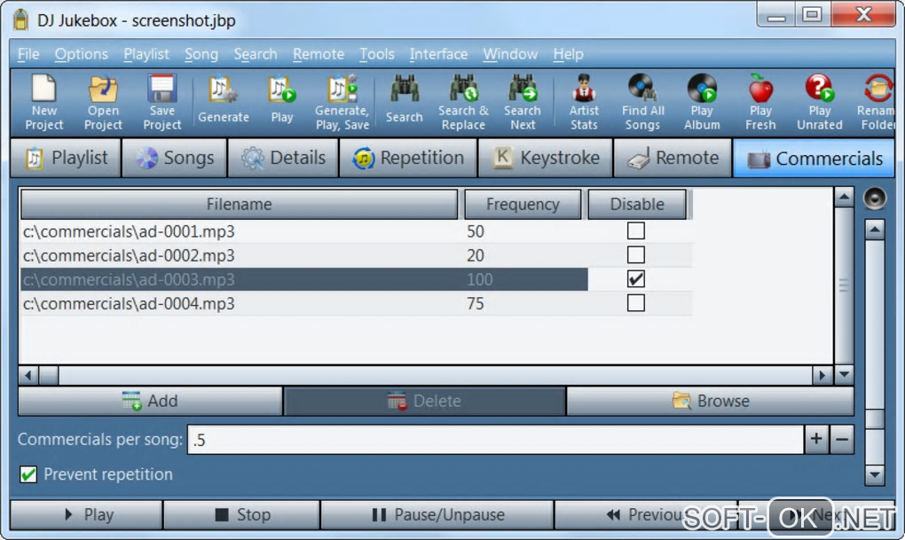
Task: Switch to the Songs tab
Action: (x=175, y=158)
